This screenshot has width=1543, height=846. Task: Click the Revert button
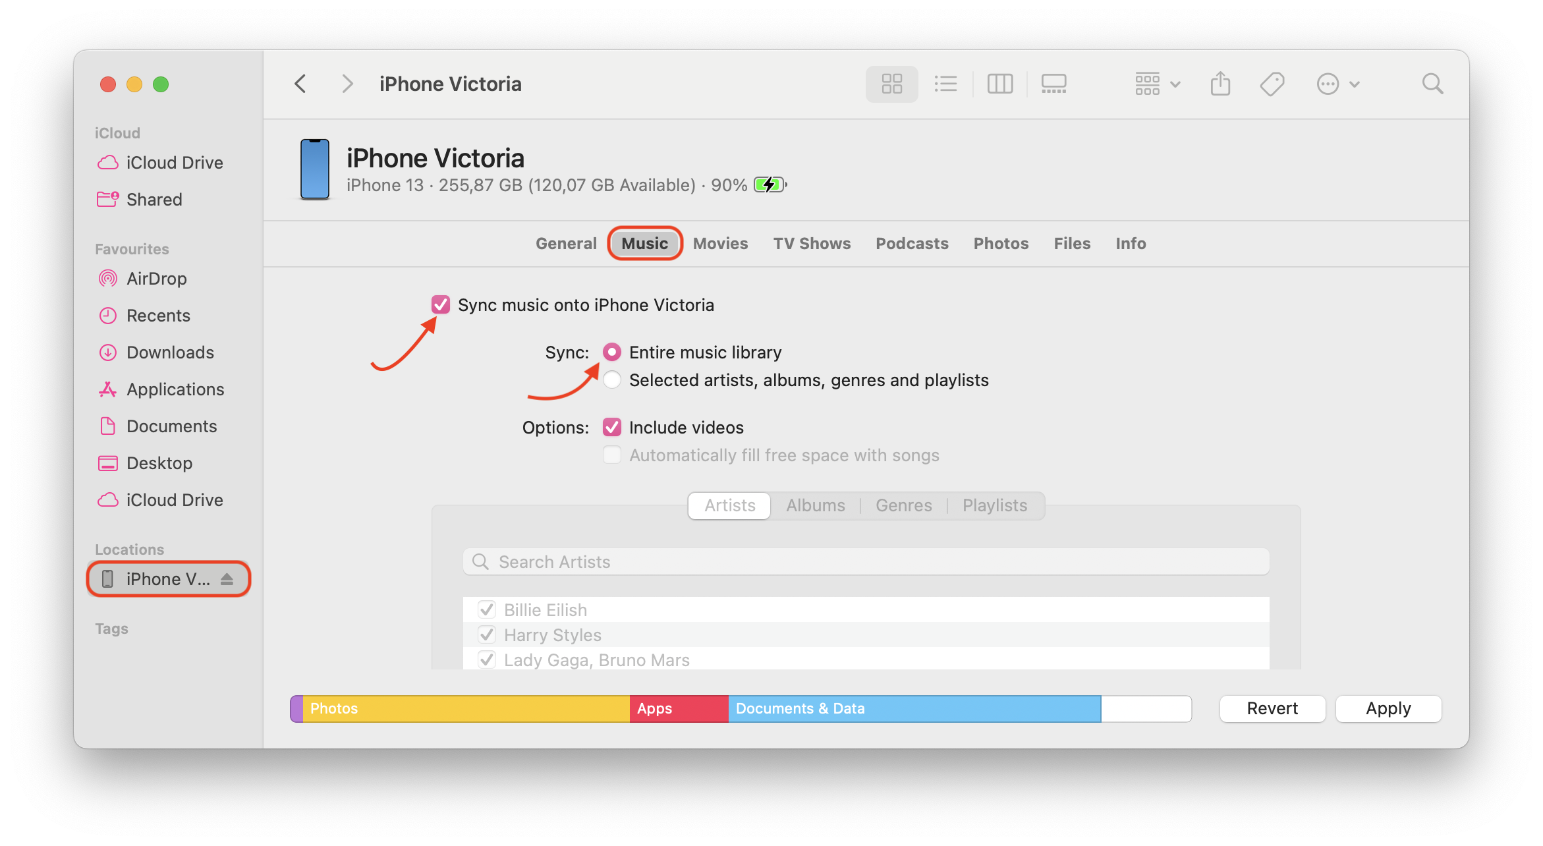point(1272,708)
